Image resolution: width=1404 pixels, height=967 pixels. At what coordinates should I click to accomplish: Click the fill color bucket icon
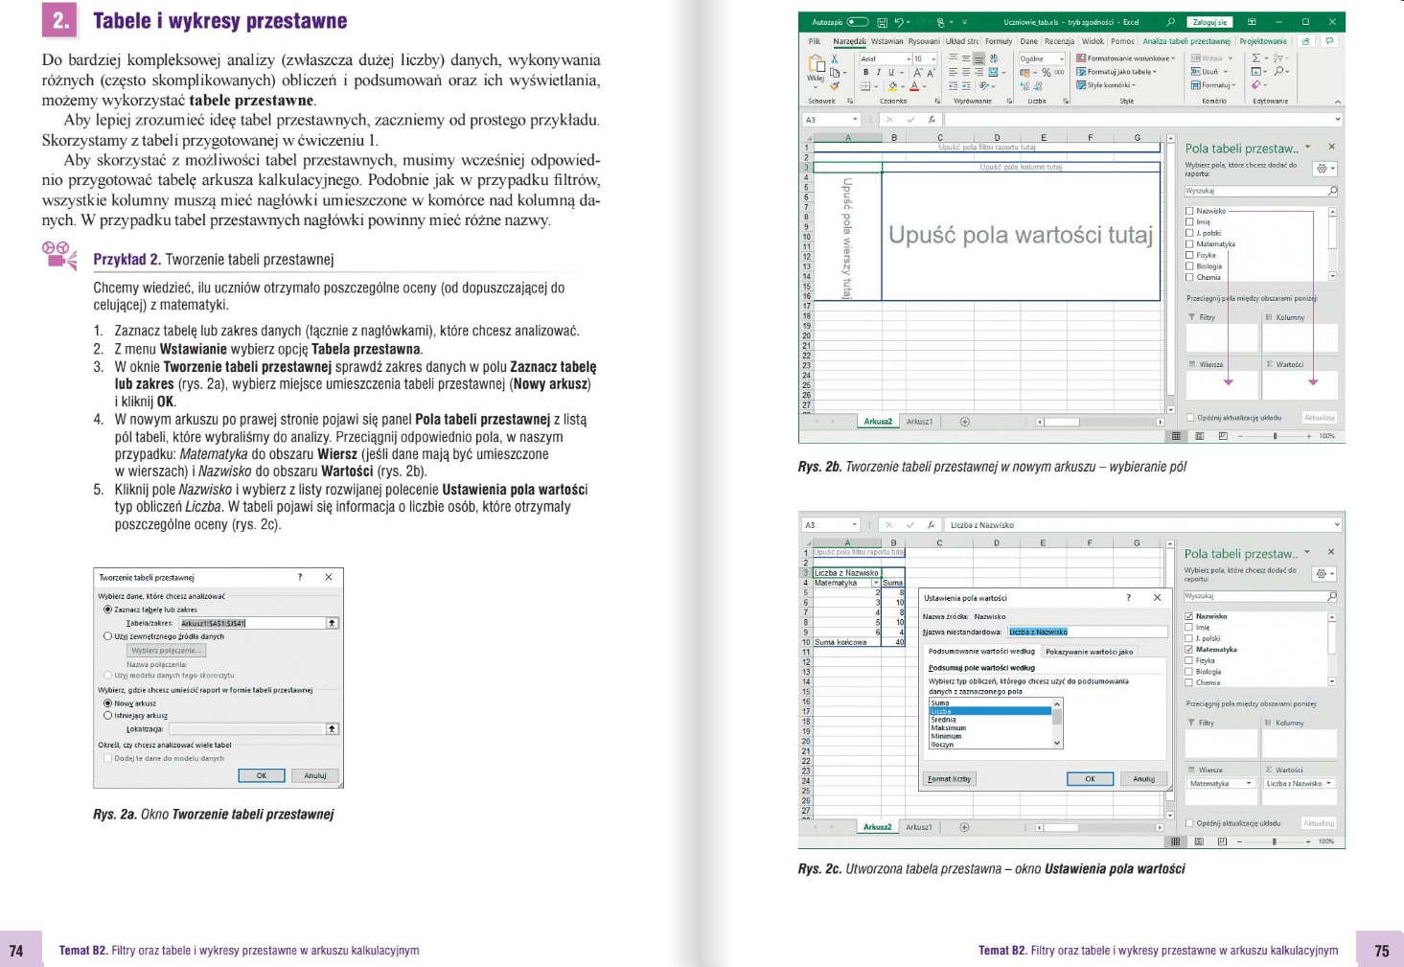[x=893, y=86]
